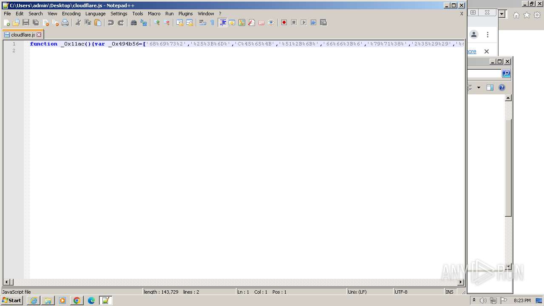Screen dimensions: 544x306
Task: Open the Plugins menu
Action: point(186,14)
